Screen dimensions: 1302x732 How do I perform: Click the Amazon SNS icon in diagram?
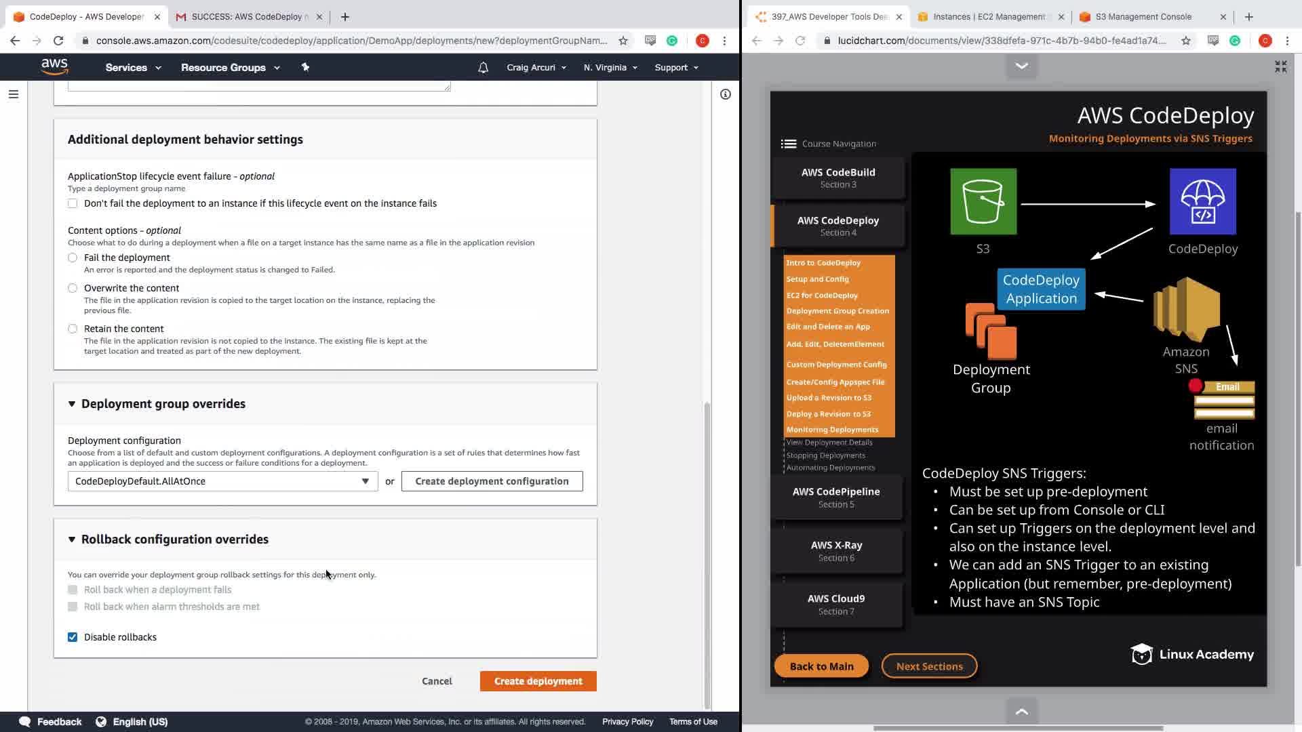click(1186, 310)
